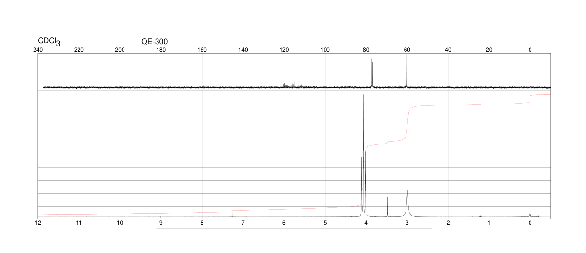Select the 240 tick label on carbon axis
This screenshot has height=253, width=586.
coord(38,50)
